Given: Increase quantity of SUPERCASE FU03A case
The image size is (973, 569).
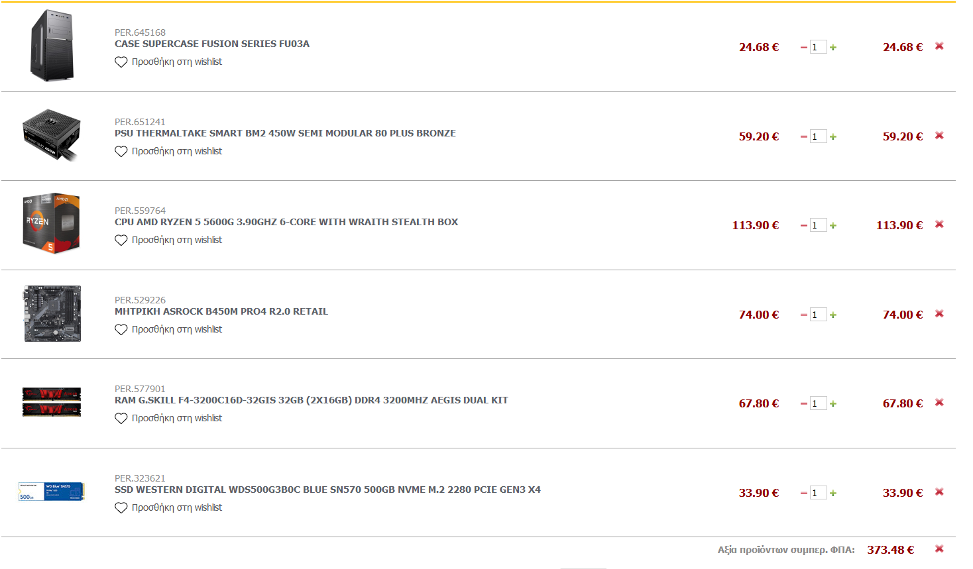Looking at the screenshot, I should click(833, 48).
